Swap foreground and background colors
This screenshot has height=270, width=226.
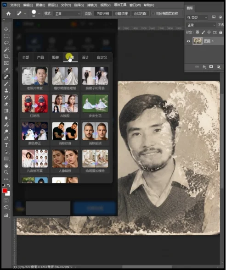pyautogui.click(x=8, y=185)
